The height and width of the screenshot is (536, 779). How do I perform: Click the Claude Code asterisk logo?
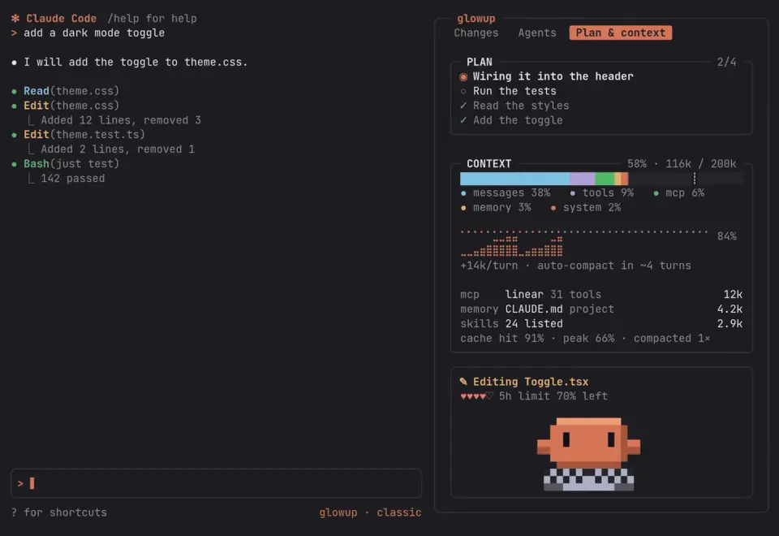[x=15, y=19]
